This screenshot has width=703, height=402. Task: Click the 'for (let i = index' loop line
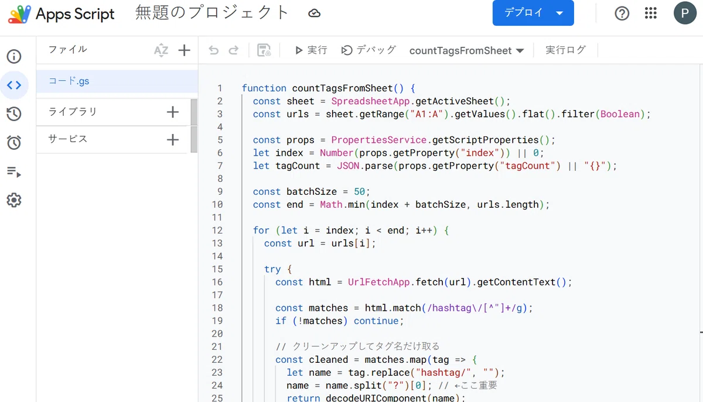pos(351,231)
